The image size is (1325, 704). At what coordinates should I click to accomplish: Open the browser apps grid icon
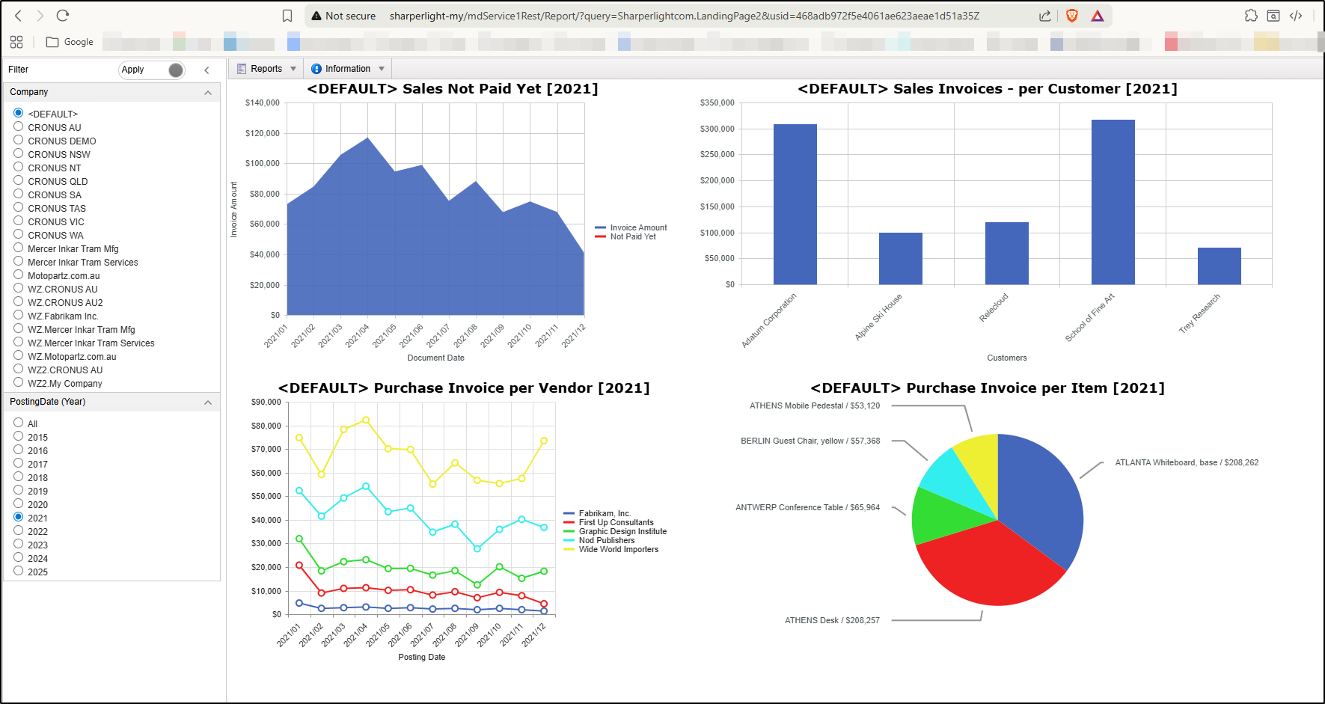16,42
